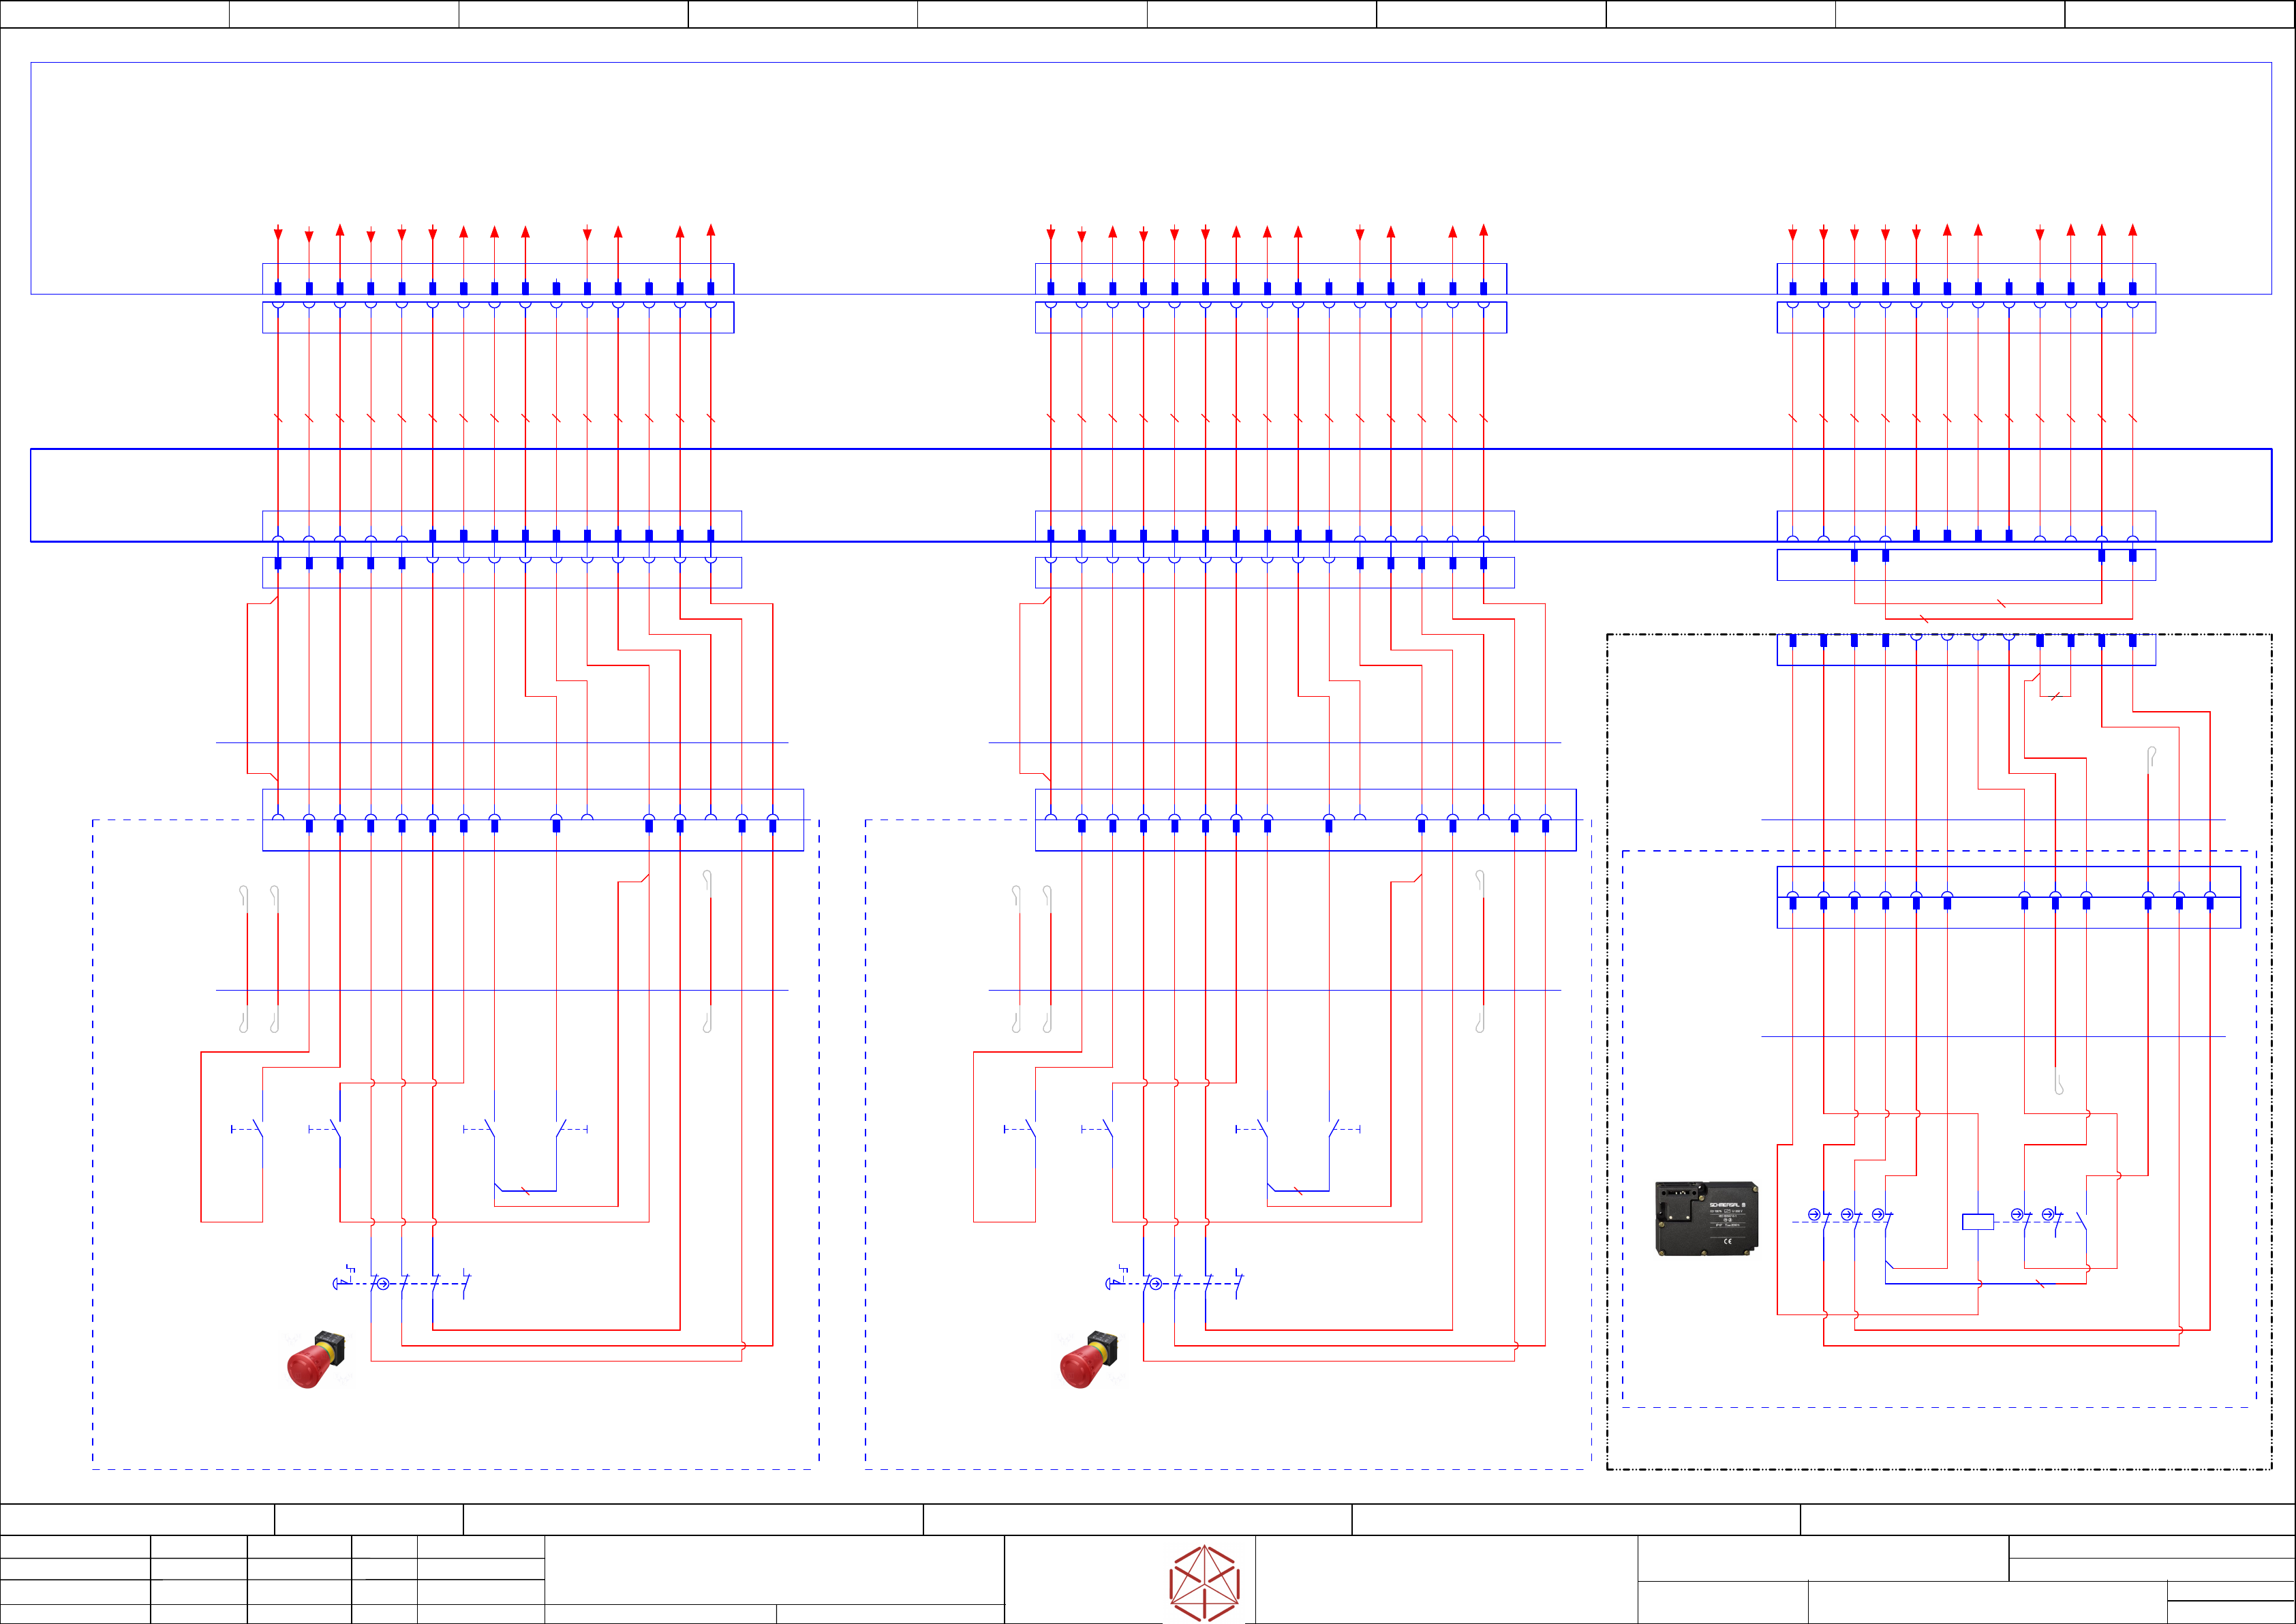Image resolution: width=2296 pixels, height=1624 pixels.
Task: Select the dual pushbutton contact pair in the left enclosure
Action: point(525,1130)
